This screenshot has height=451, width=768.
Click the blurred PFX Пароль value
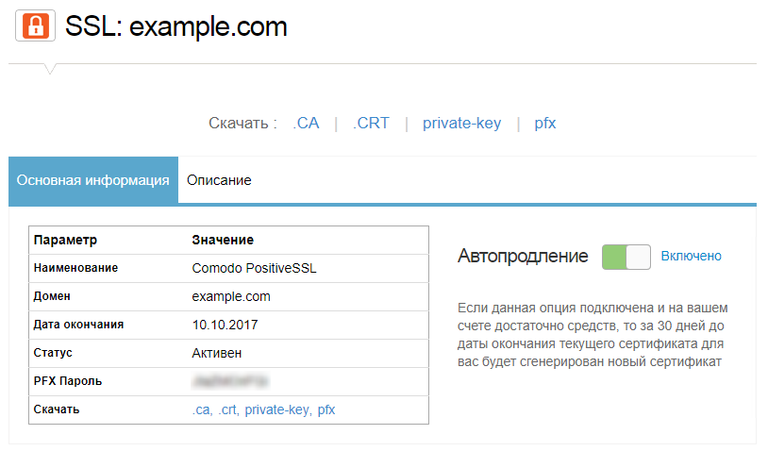(230, 381)
